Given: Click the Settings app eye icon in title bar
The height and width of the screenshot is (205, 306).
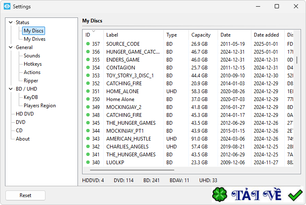Looking at the screenshot, I should [7, 6].
